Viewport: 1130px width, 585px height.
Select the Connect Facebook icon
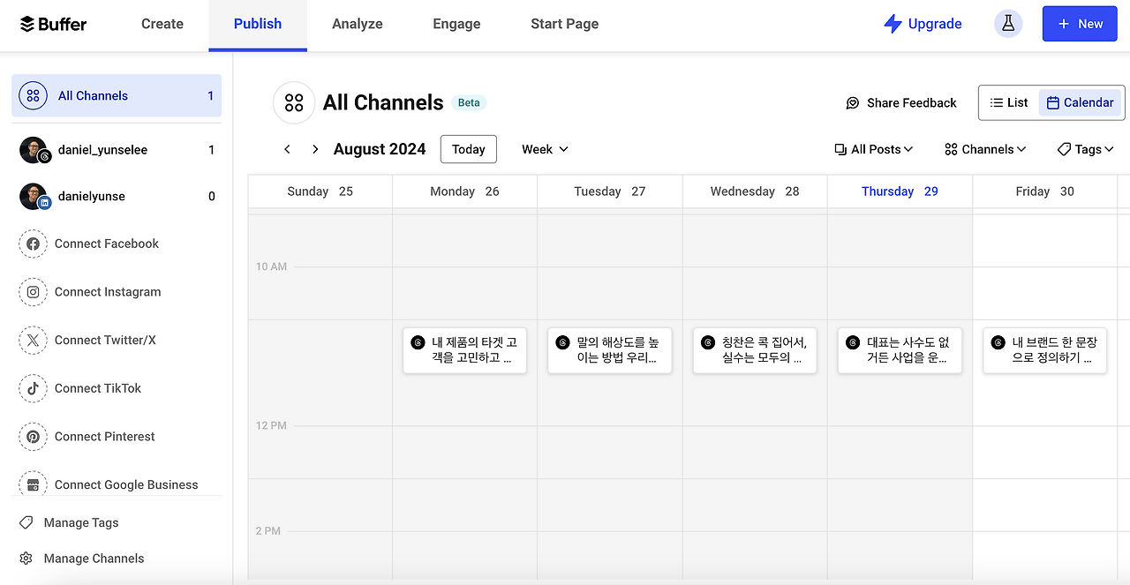[33, 244]
